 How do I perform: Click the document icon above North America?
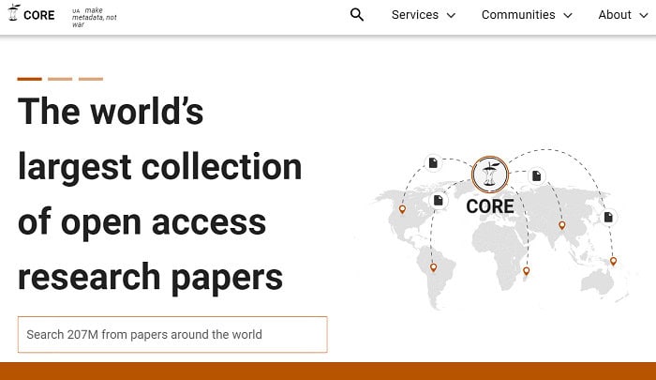tap(433, 162)
